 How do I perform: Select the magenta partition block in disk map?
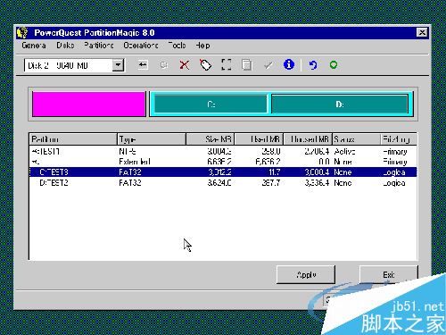(88, 104)
